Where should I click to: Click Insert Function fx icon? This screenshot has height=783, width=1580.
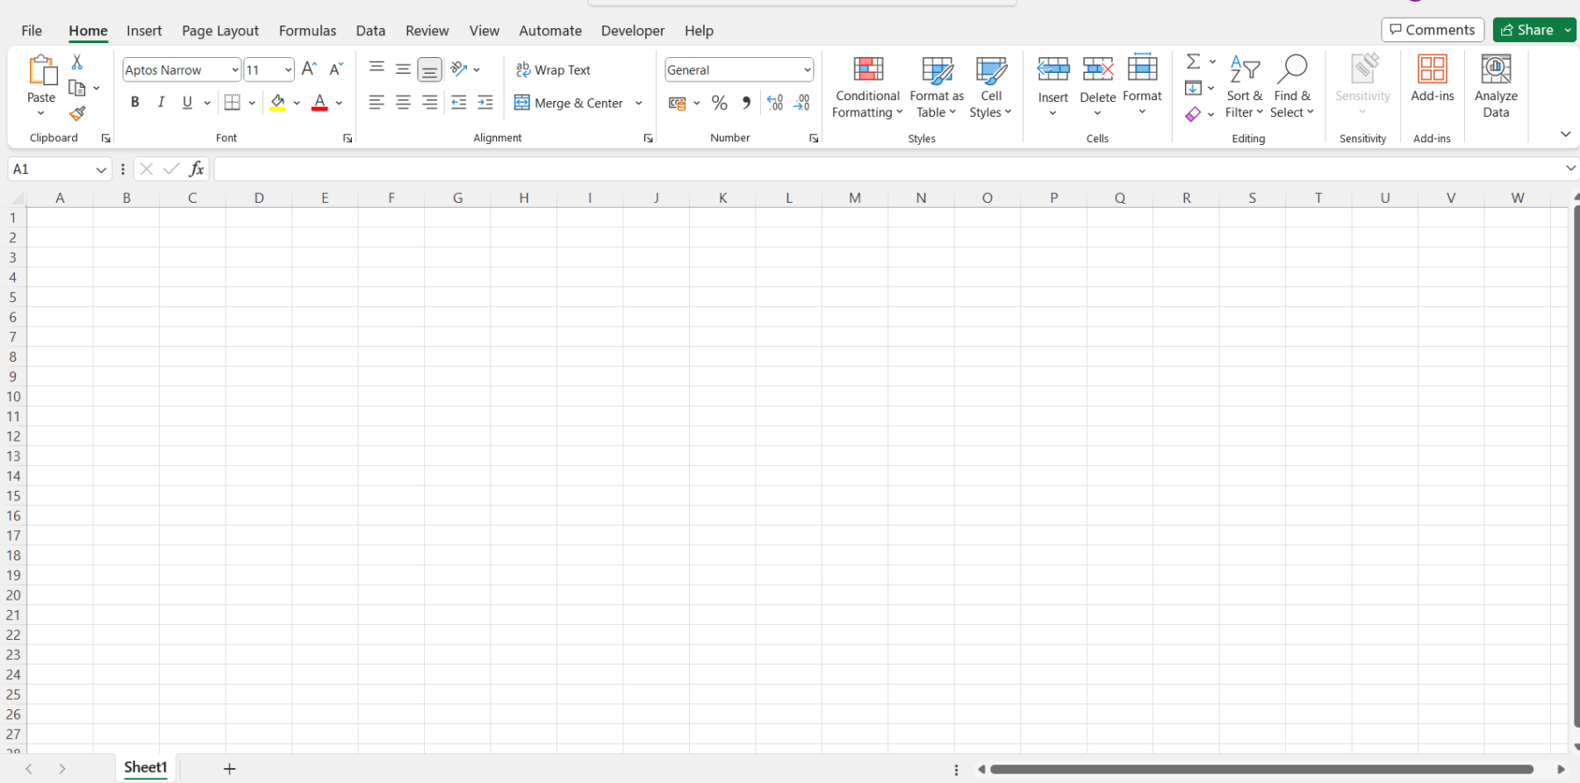pos(197,169)
